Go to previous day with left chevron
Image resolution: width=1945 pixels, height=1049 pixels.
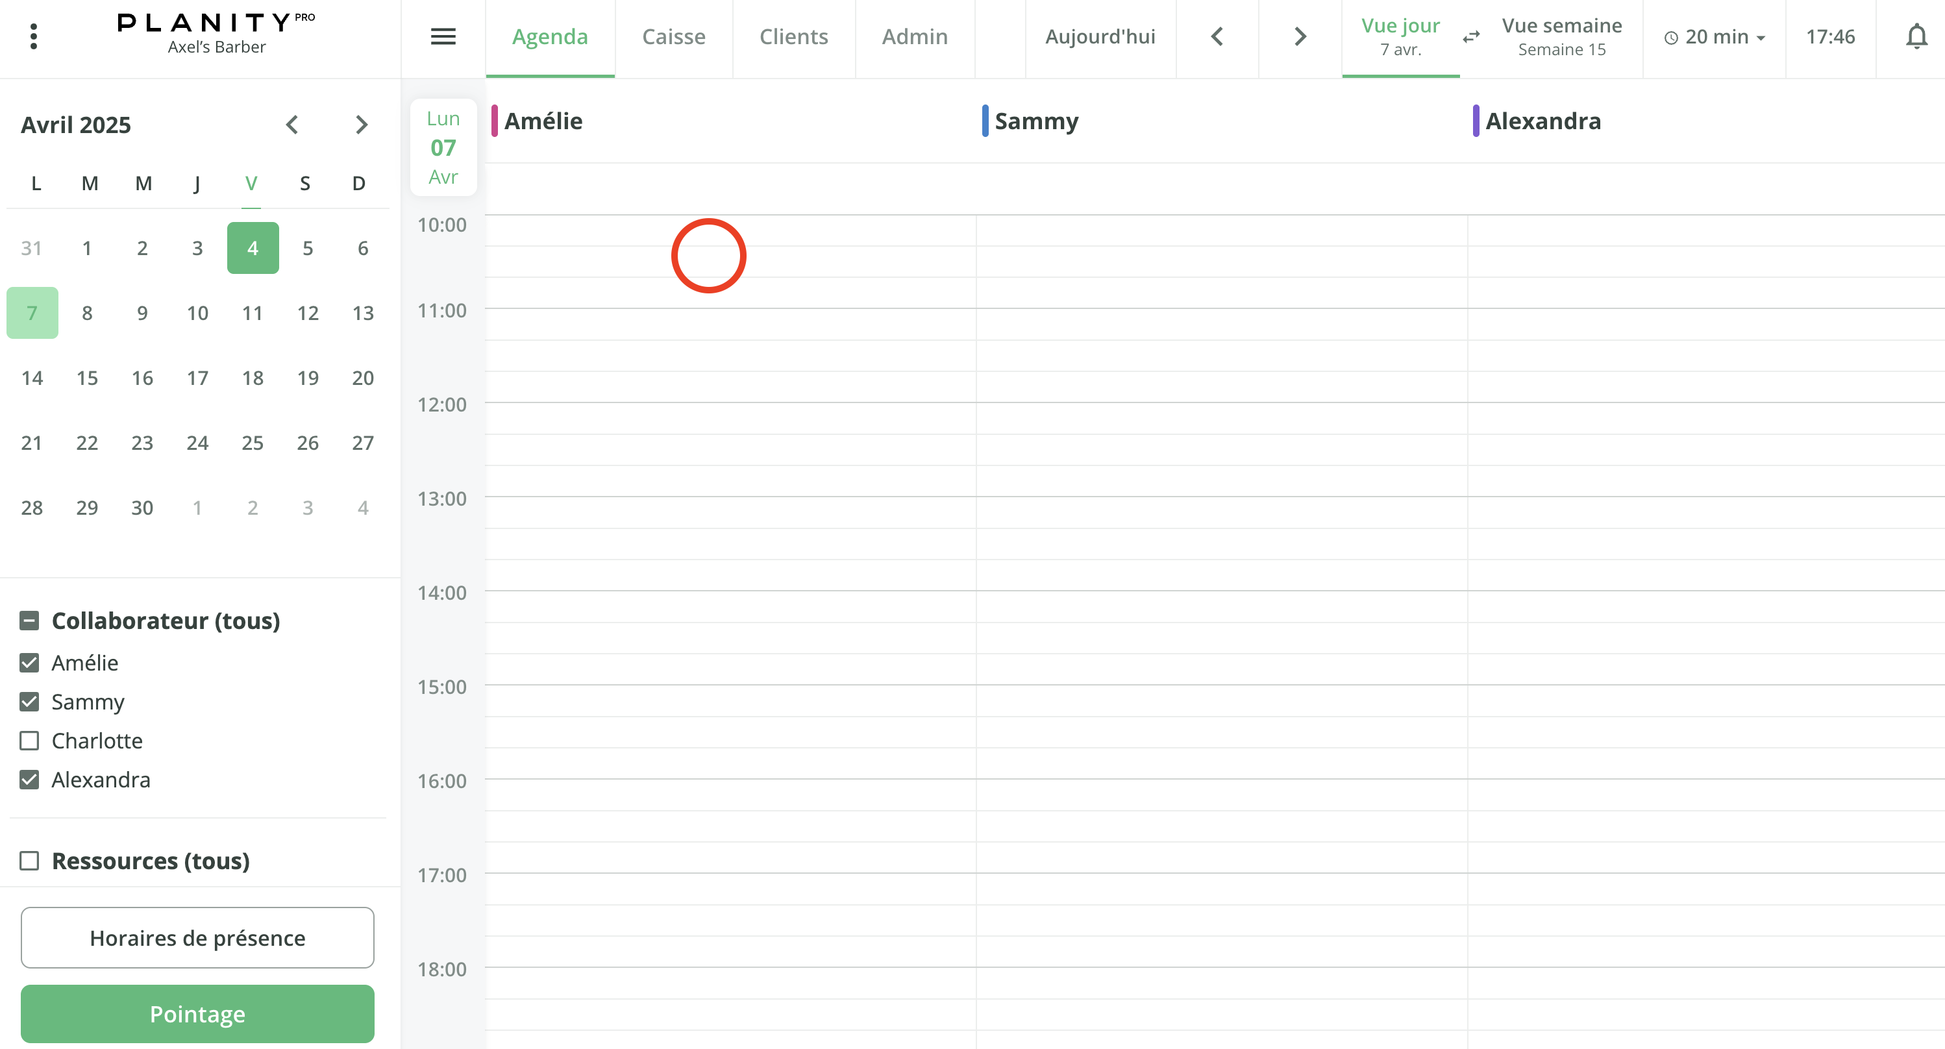(x=1217, y=36)
